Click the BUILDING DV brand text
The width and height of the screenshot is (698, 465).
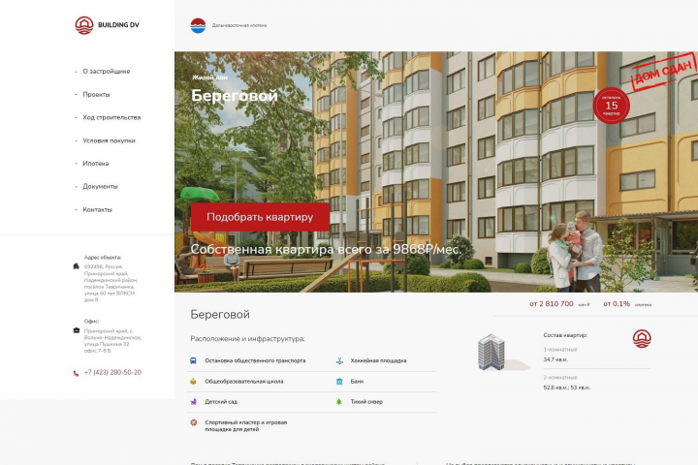point(118,25)
